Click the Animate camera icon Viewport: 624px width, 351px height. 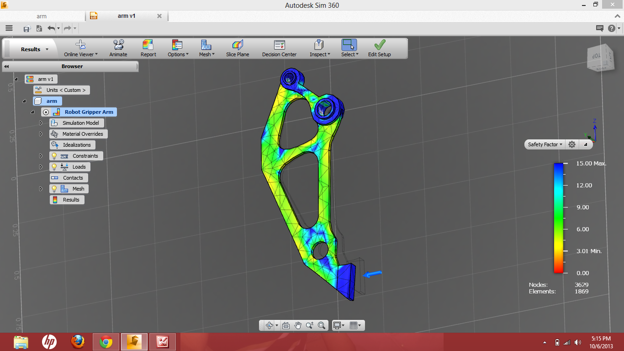pyautogui.click(x=118, y=45)
